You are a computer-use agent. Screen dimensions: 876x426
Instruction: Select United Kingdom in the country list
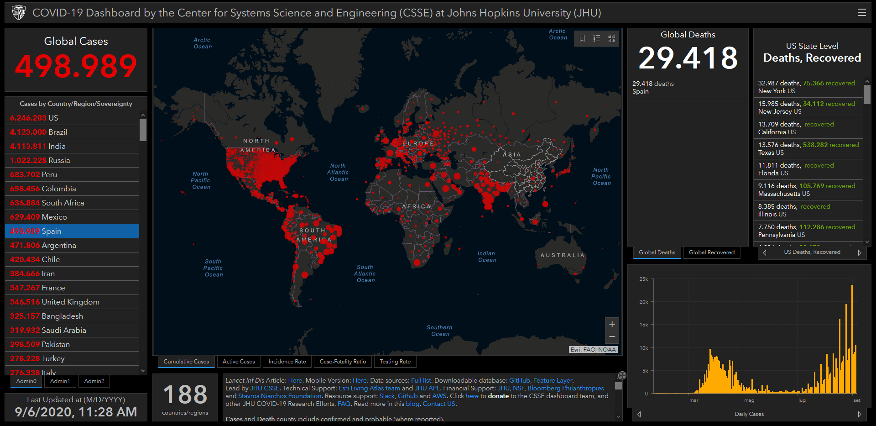coord(72,302)
